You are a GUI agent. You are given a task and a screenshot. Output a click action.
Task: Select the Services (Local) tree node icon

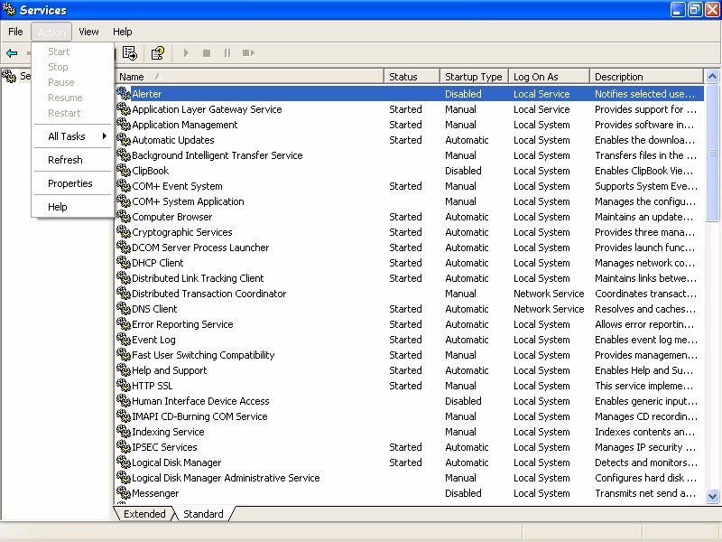pyautogui.click(x=9, y=76)
